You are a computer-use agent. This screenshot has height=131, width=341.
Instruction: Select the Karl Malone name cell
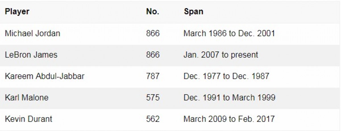27,98
